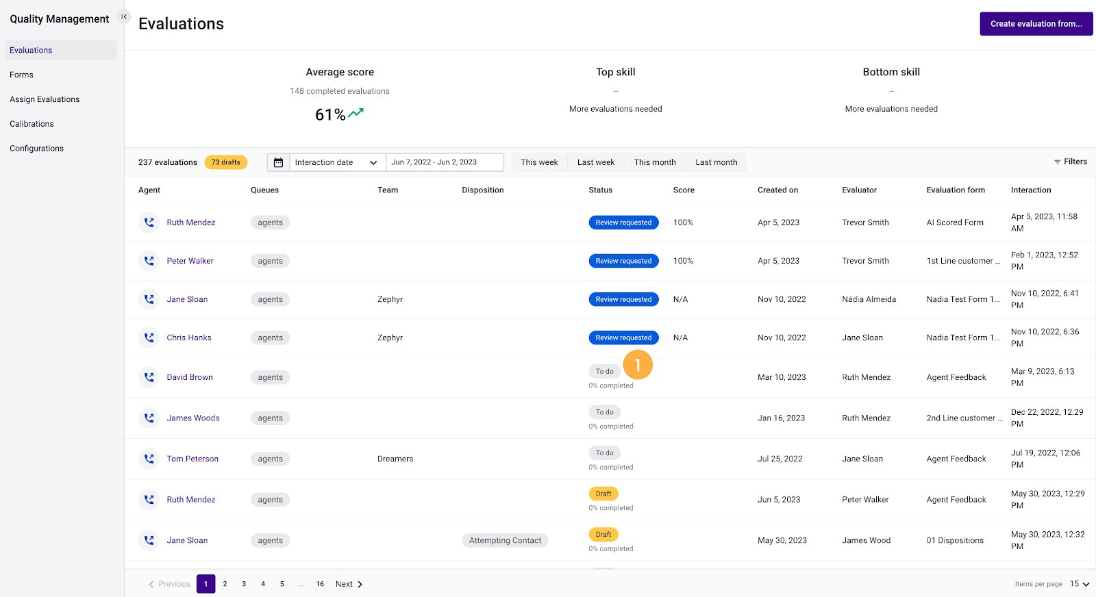This screenshot has width=1096, height=597.
Task: Open the calendar date picker icon
Action: [278, 162]
